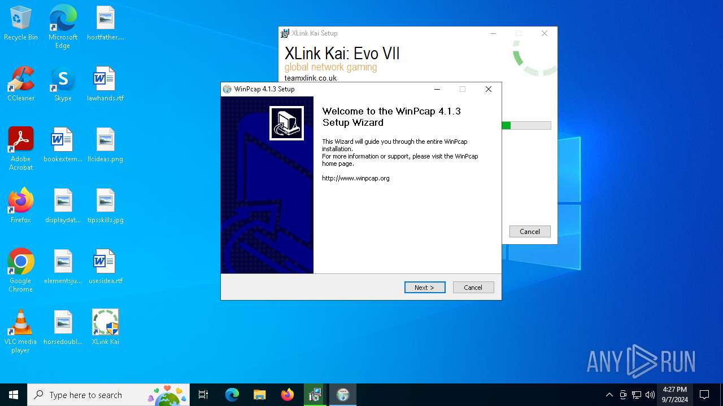Image resolution: width=723 pixels, height=406 pixels.
Task: Click the 'global network gaming' tagline
Action: click(330, 67)
